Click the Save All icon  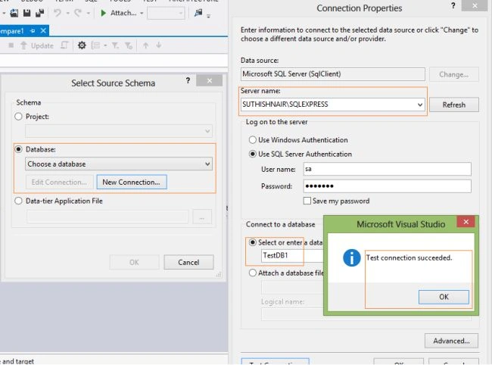pos(39,13)
